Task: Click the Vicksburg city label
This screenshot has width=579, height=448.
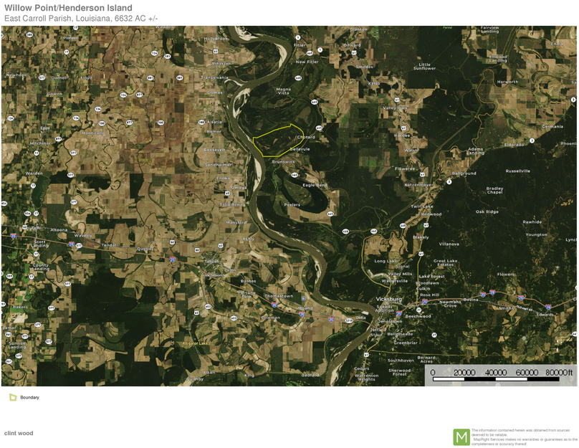Action: tap(389, 299)
